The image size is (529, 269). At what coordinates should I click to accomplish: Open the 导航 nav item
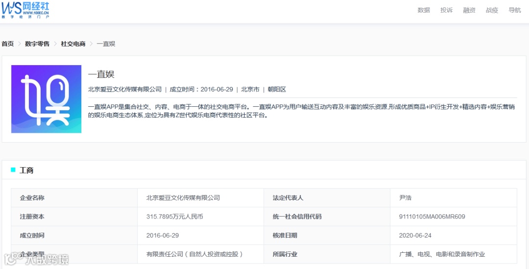pos(515,10)
